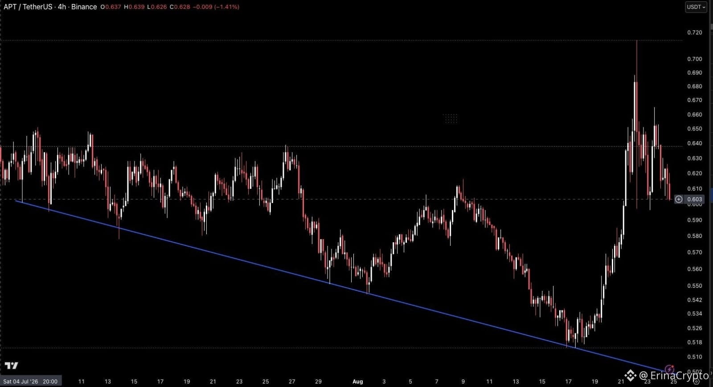
Task: Click the 0.560 price axis label
Action: tap(695, 269)
